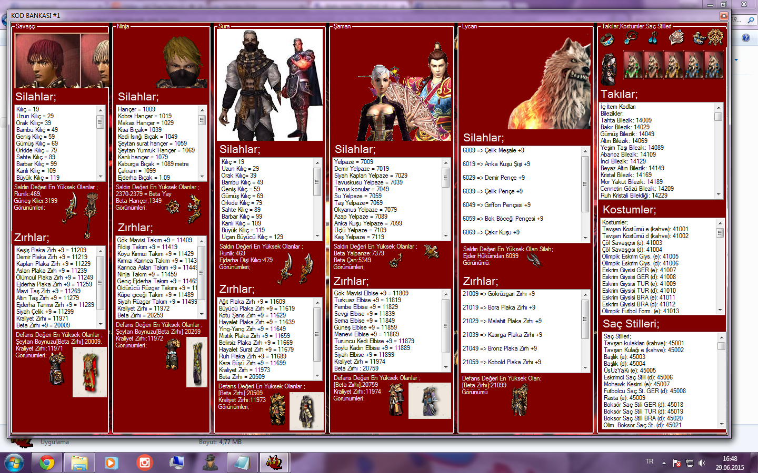This screenshot has width=758, height=473.
Task: Click the blue shoes icon
Action: tap(699, 38)
